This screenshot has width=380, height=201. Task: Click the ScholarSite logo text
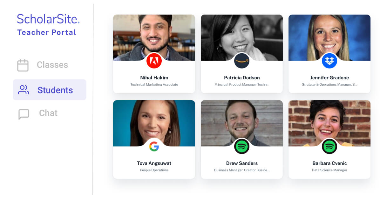tap(48, 19)
